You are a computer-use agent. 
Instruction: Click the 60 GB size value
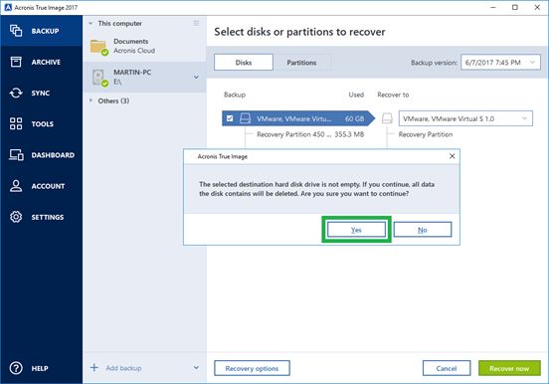354,118
